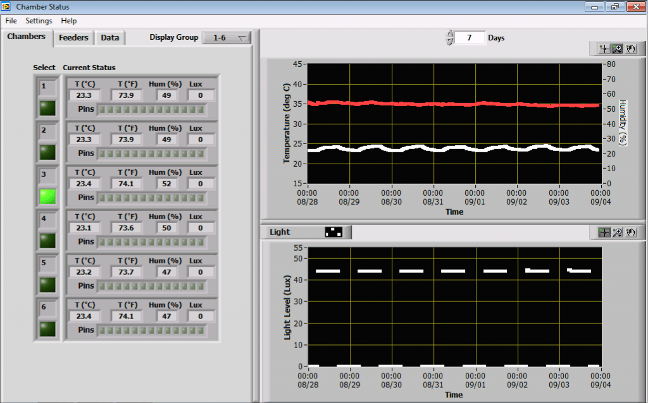648x403 pixels.
Task: Minimize the Chamber Status window
Action: pos(595,6)
